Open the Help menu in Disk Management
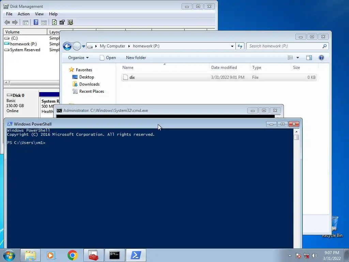Screen dimensions: 349x262 (53, 14)
